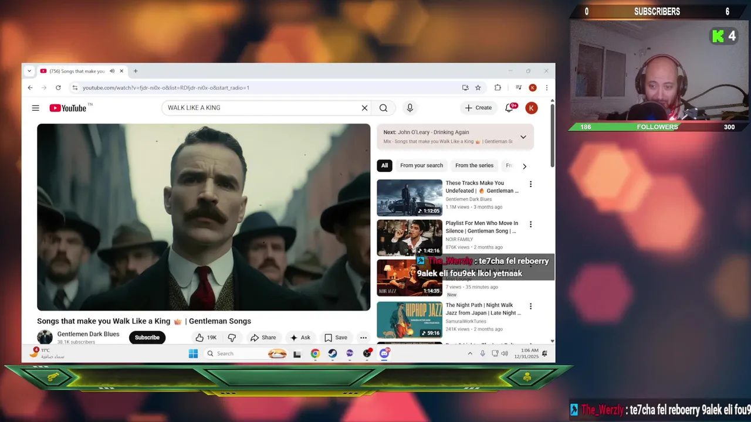The image size is (751, 422).
Task: Open YouTube notifications bell
Action: click(x=509, y=108)
